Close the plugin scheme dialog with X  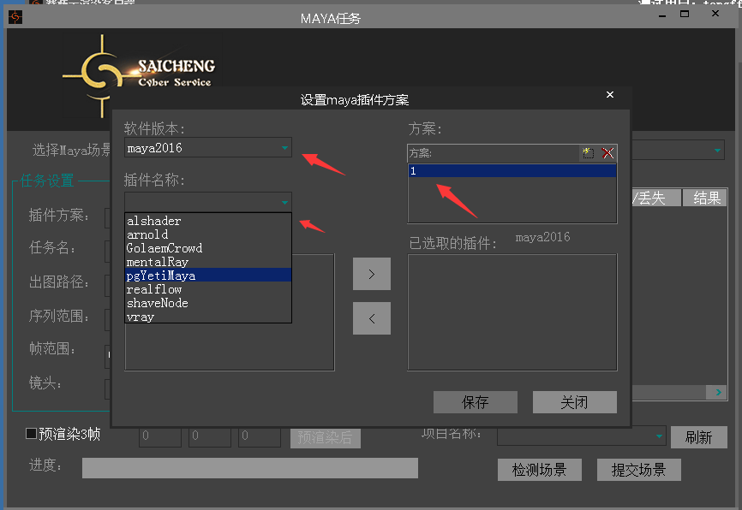[x=610, y=95]
